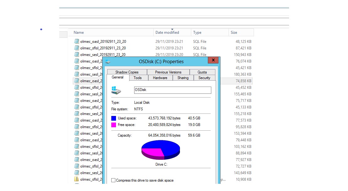
Task: Click the 48,125 KB size cell
Action: coord(244,41)
